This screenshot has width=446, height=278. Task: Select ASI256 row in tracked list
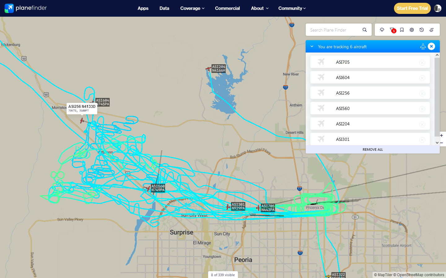(370, 93)
